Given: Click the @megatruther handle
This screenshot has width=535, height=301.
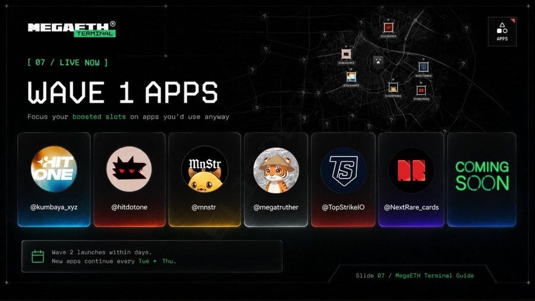Looking at the screenshot, I should point(276,207).
